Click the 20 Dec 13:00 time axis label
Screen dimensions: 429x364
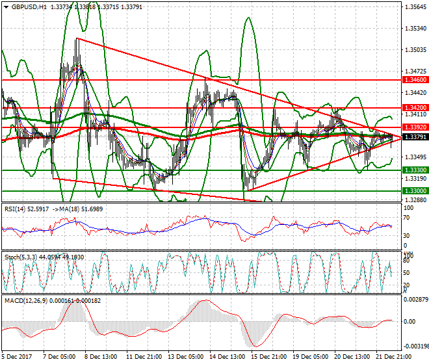(352, 357)
